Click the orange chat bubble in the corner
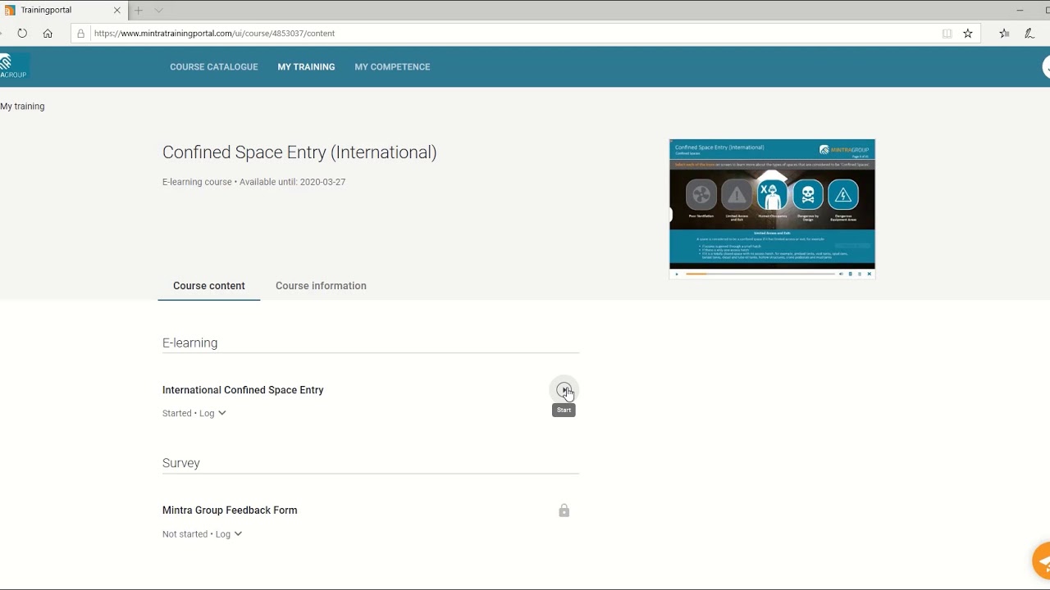Screen dimensions: 1050x590 (x=1041, y=561)
